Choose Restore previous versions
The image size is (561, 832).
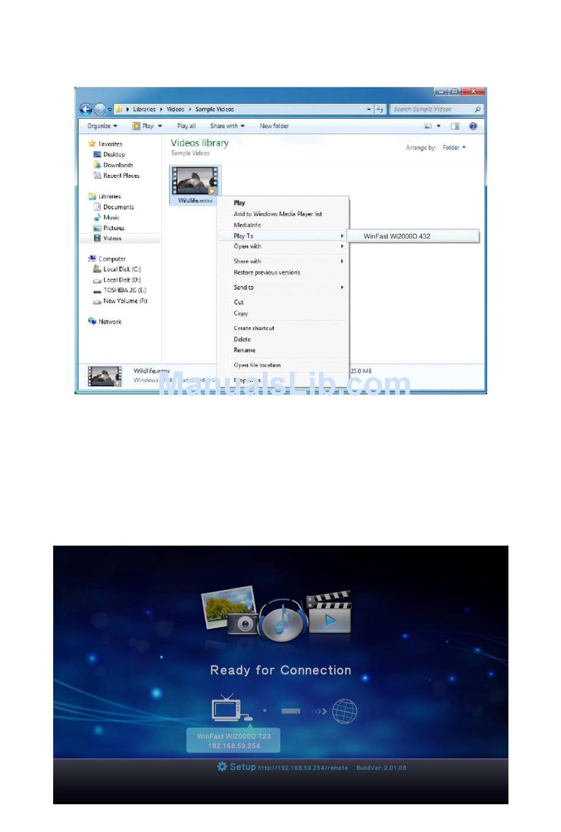point(267,273)
